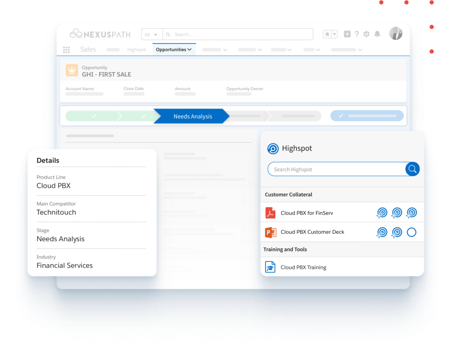This screenshot has width=456, height=351.
Task: Open the app launcher grid icon
Action: coord(66,50)
